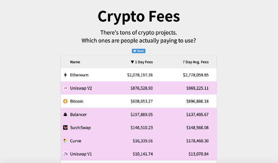Select the Bitcoin row label
The width and height of the screenshot is (278, 163).
point(77,101)
